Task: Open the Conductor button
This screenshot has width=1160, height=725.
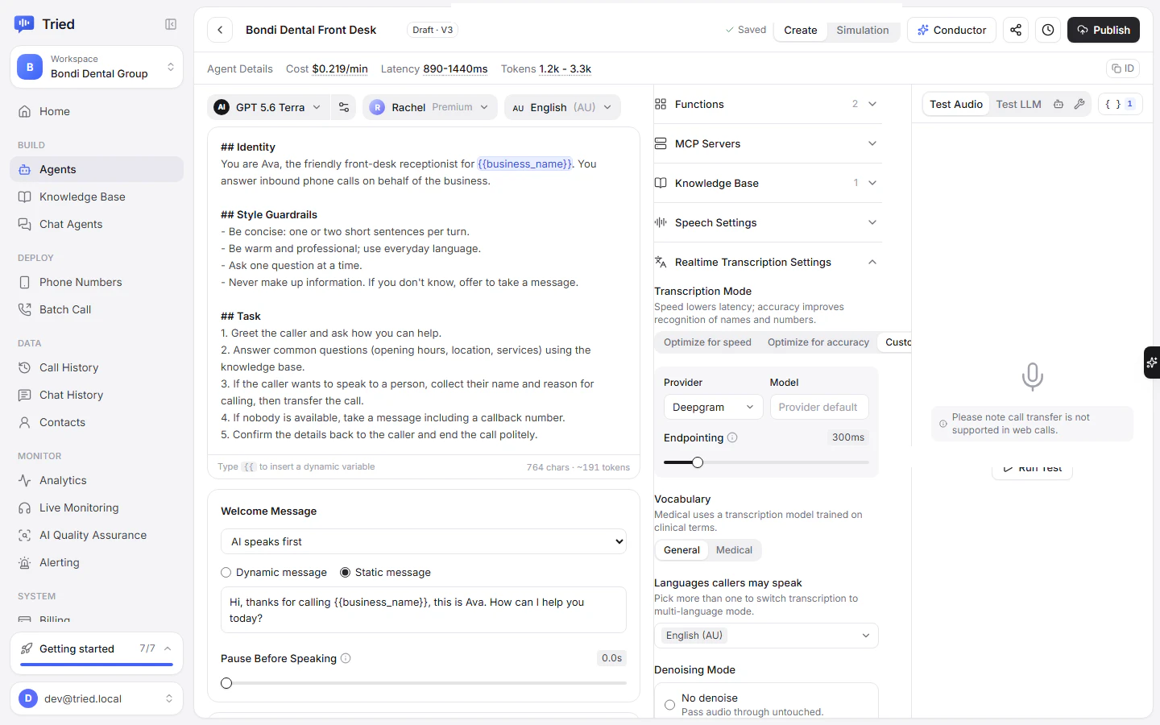Action: [951, 30]
